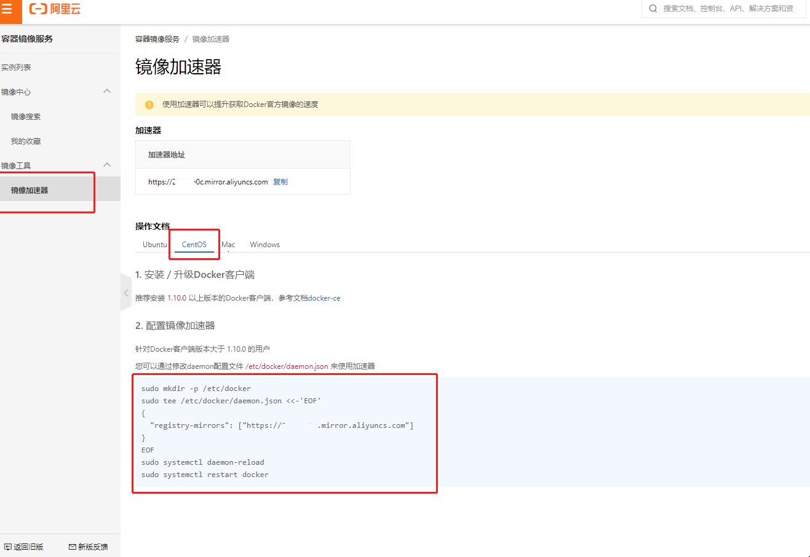Click the 'sudo systemctl restart docker' line

pos(205,475)
